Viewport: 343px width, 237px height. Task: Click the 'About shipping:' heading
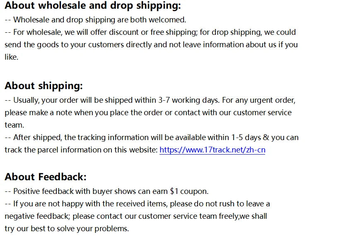coord(43,86)
